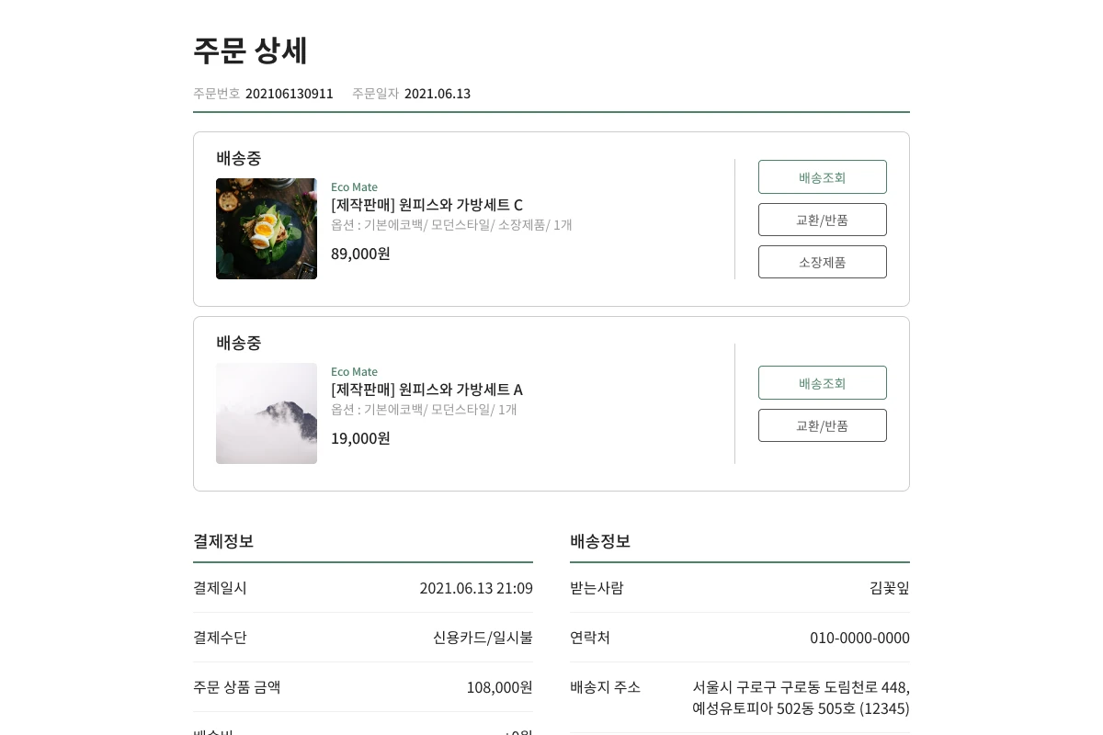The width and height of the screenshot is (1103, 735).
Task: Click the 배송조회 button for 가방세트 C
Action: tap(822, 177)
